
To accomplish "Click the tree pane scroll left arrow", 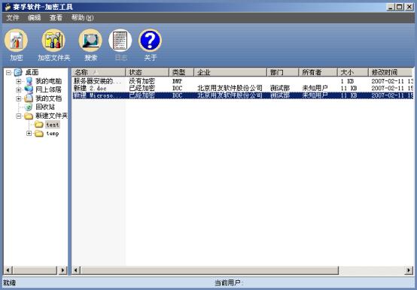I will click(8, 270).
